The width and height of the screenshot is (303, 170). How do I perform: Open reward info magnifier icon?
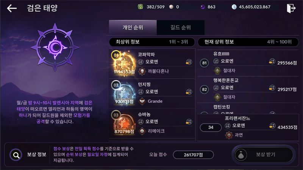pos(16,155)
